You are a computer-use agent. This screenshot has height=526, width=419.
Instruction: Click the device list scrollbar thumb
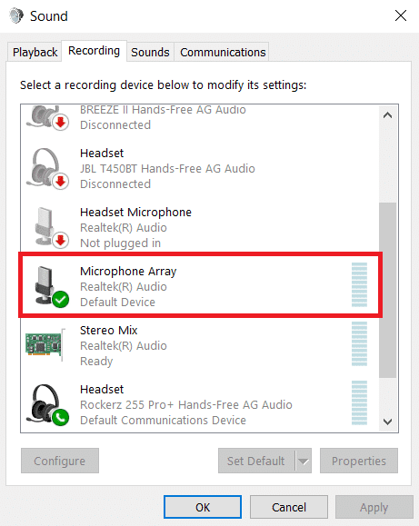388,290
